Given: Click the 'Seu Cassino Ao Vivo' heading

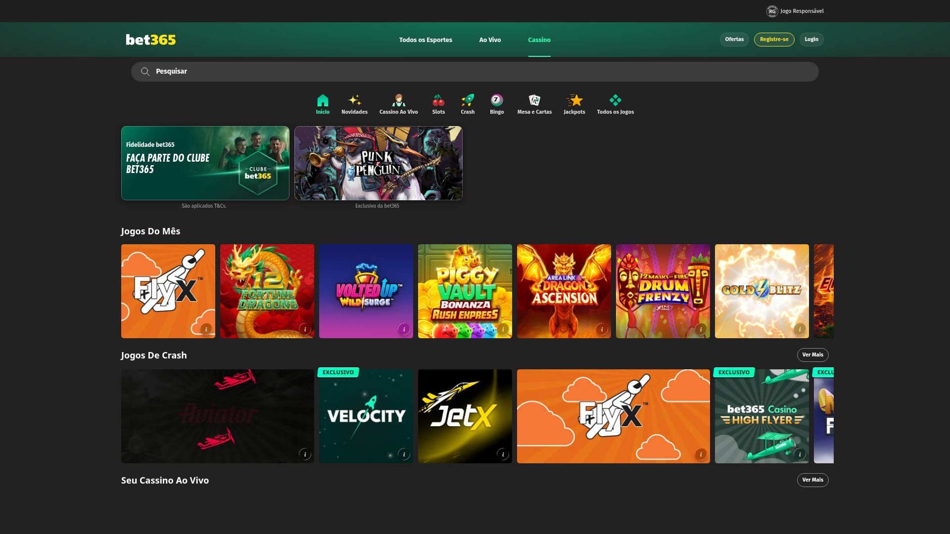Looking at the screenshot, I should pyautogui.click(x=165, y=481).
